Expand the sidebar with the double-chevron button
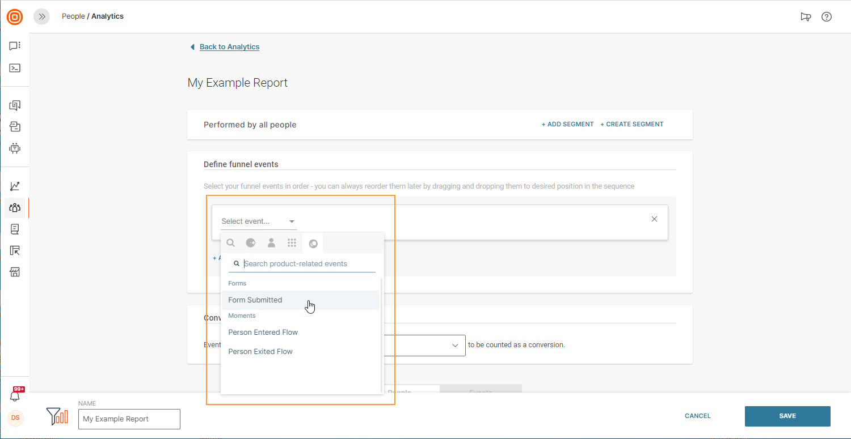The width and height of the screenshot is (851, 439). click(x=41, y=17)
